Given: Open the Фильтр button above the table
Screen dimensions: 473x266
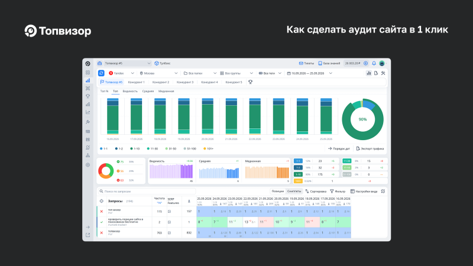Looking at the screenshot, I should 338,191.
